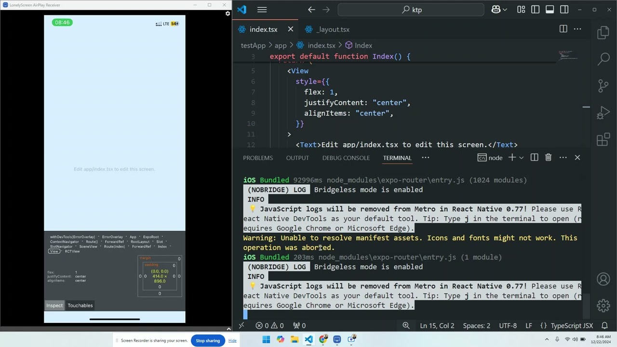The height and width of the screenshot is (347, 617).
Task: Open the Windows Start menu
Action: [266, 339]
